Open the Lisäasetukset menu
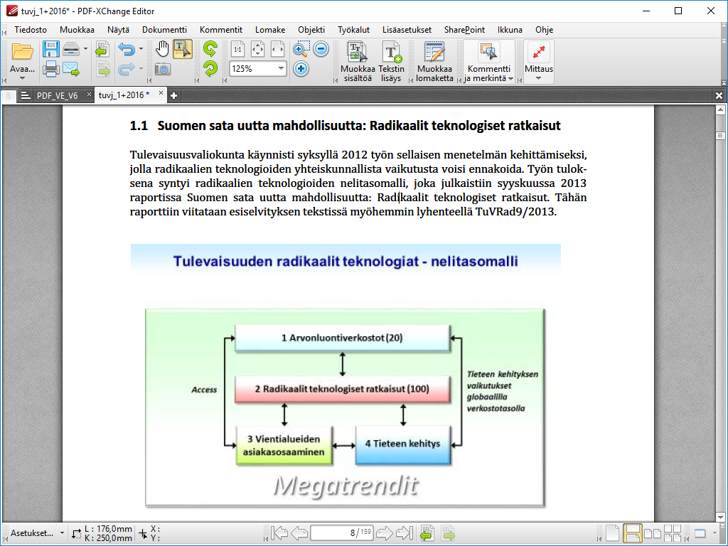This screenshot has width=728, height=546. pos(407,30)
